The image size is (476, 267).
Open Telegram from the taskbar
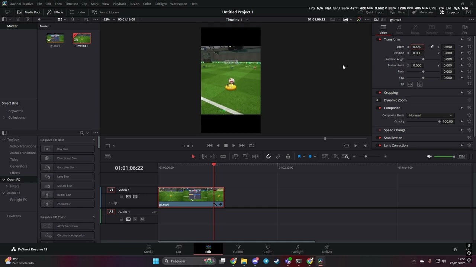tap(266, 261)
